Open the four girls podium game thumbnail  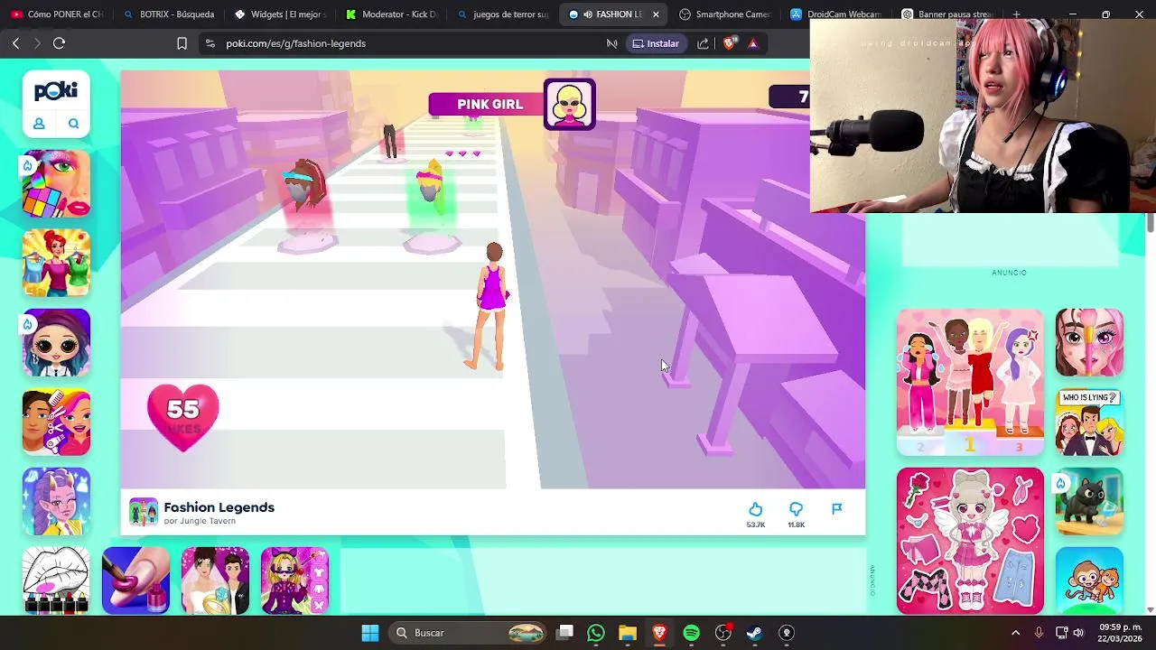coord(970,382)
